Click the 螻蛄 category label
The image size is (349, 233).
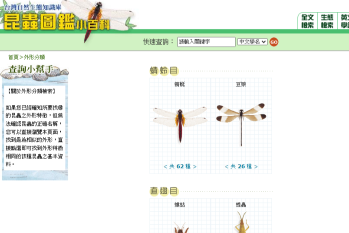(180, 204)
